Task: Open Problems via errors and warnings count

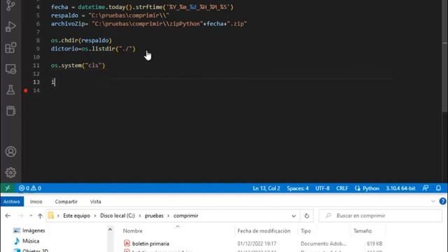Action: click(x=30, y=188)
